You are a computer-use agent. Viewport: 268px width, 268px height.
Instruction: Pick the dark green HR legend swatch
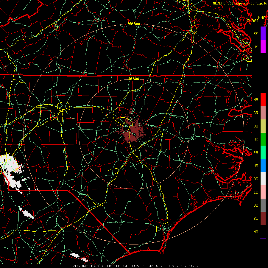pyautogui.click(x=263, y=139)
